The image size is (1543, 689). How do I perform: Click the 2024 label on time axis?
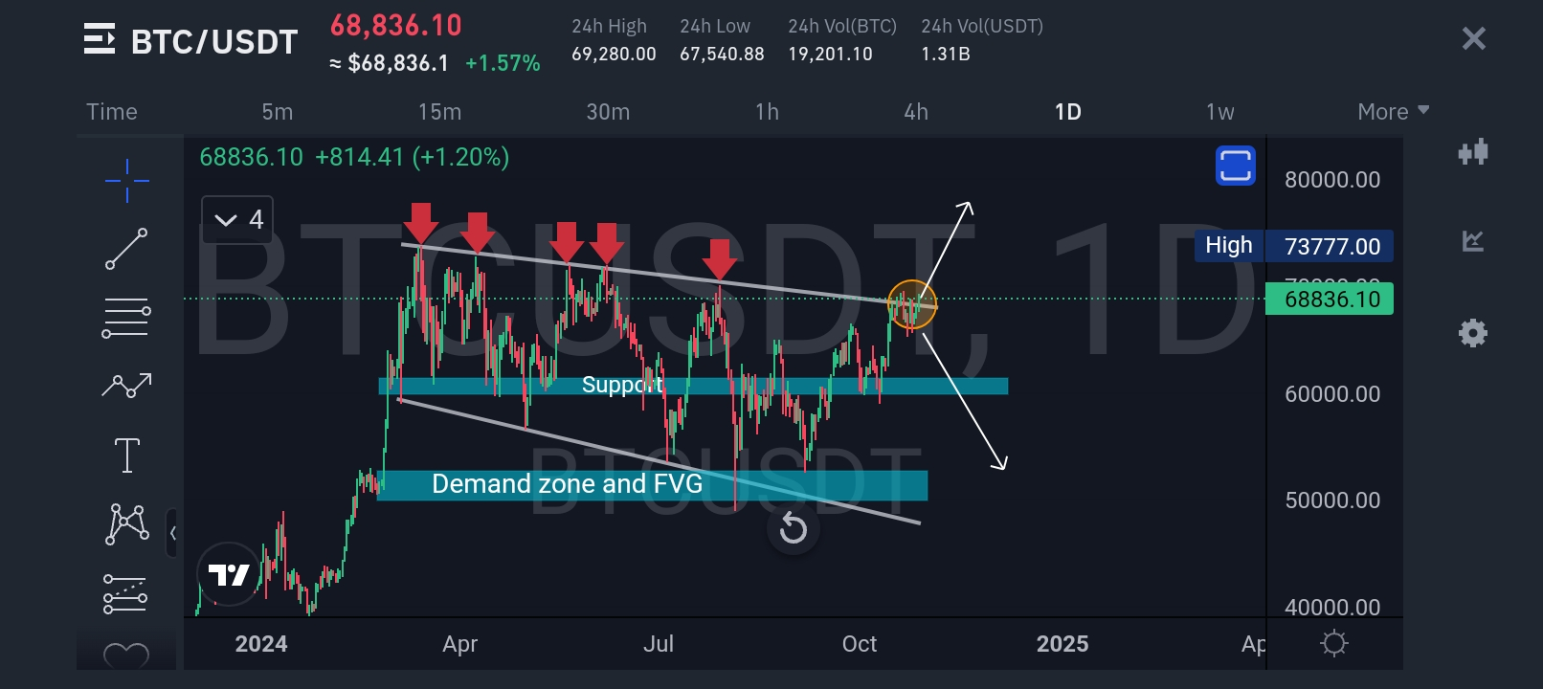(261, 644)
